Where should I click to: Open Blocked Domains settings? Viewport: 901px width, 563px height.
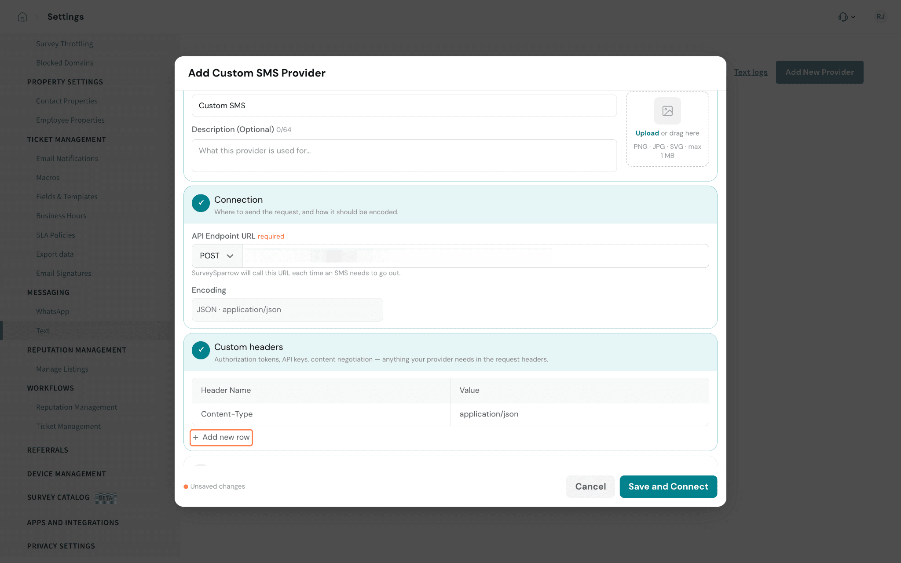point(65,63)
